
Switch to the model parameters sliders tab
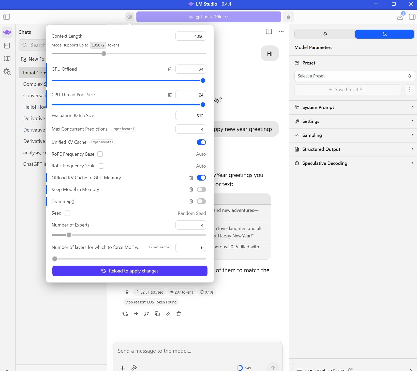(x=384, y=34)
